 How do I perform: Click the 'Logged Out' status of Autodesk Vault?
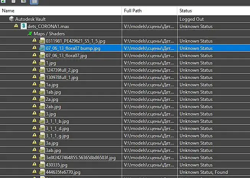coord(191,19)
